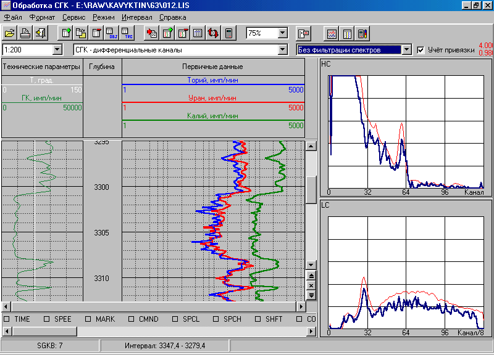Screen dimensions: 494x355
Task: Click the spectrum chart icon in toolbar
Action: pos(332,33)
